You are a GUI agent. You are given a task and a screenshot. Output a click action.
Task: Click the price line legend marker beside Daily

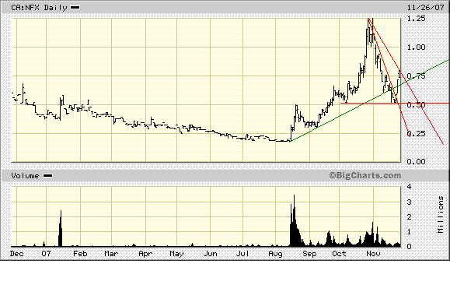pos(75,8)
